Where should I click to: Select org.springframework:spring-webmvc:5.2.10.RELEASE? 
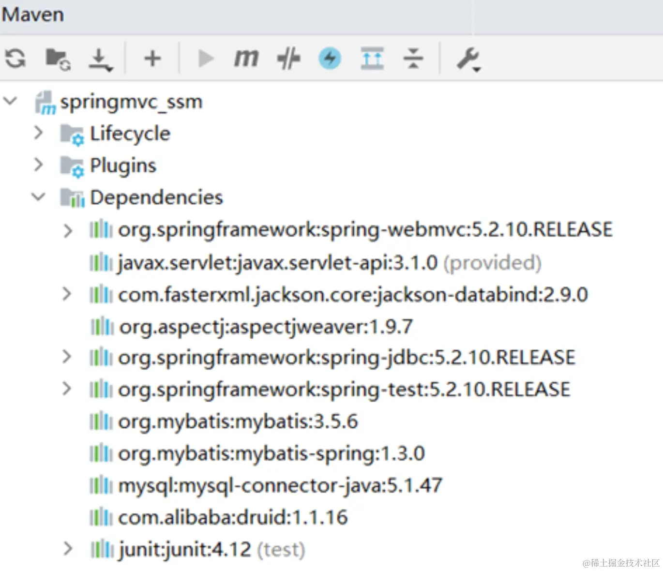365,230
